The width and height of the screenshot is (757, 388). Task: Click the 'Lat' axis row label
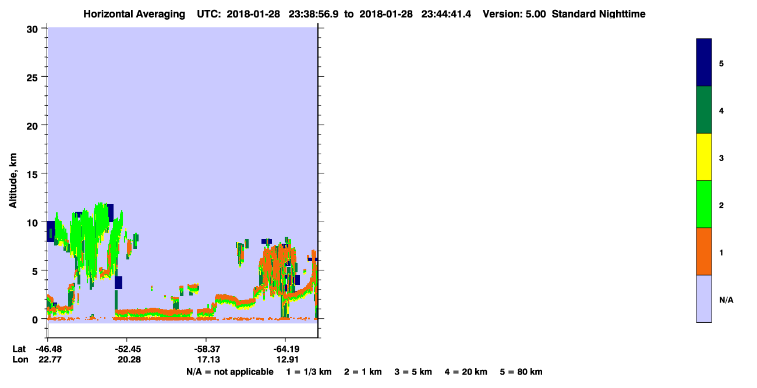[19, 349]
